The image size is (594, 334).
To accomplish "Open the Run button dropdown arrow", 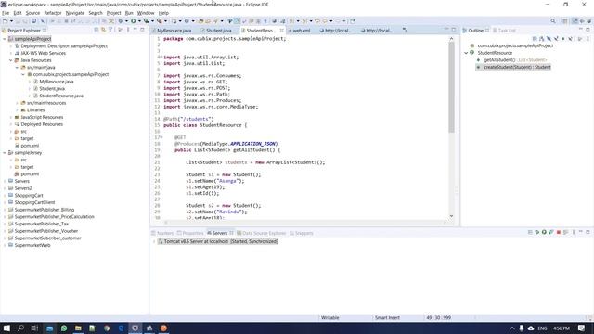I will click(139, 21).
